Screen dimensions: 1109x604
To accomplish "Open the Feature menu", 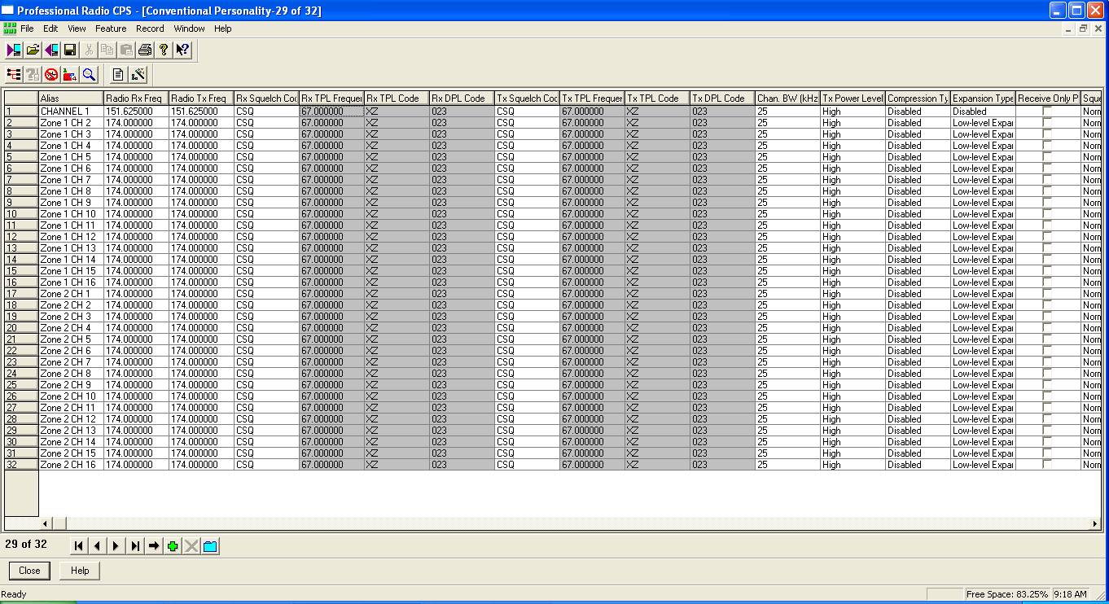I will 111,28.
